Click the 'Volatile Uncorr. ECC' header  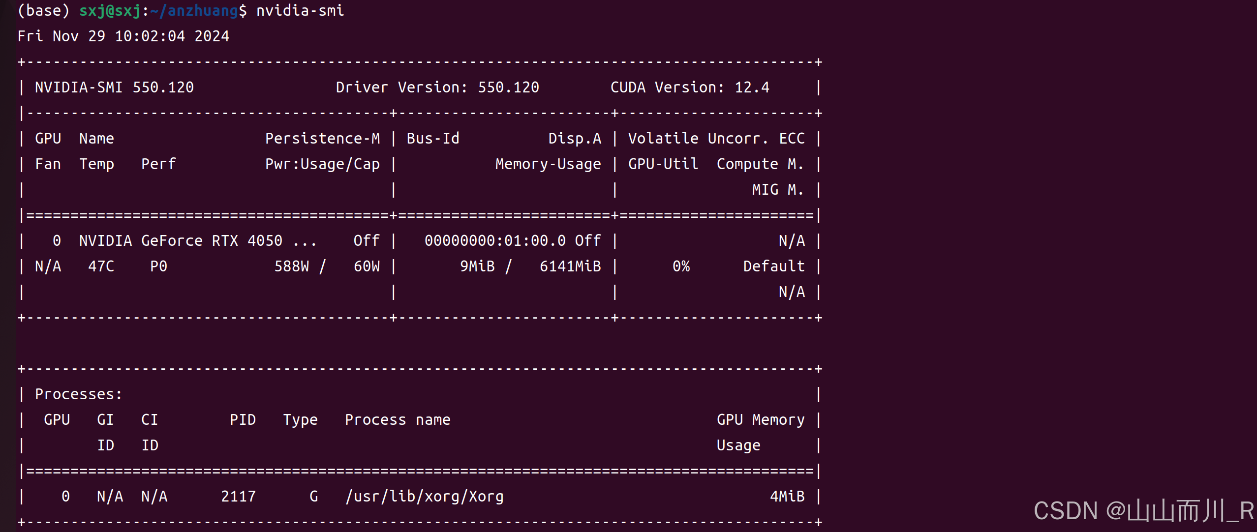(x=716, y=138)
